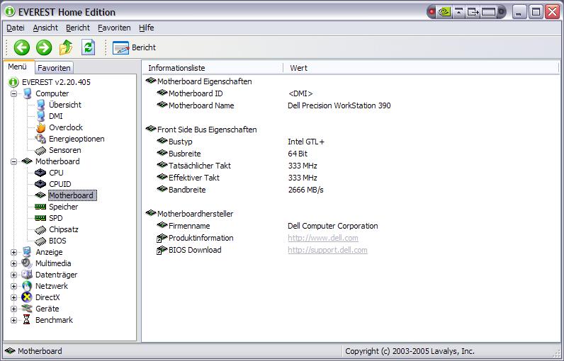564x361 pixels.
Task: Click the red record dot in title bar
Action: pyautogui.click(x=432, y=12)
